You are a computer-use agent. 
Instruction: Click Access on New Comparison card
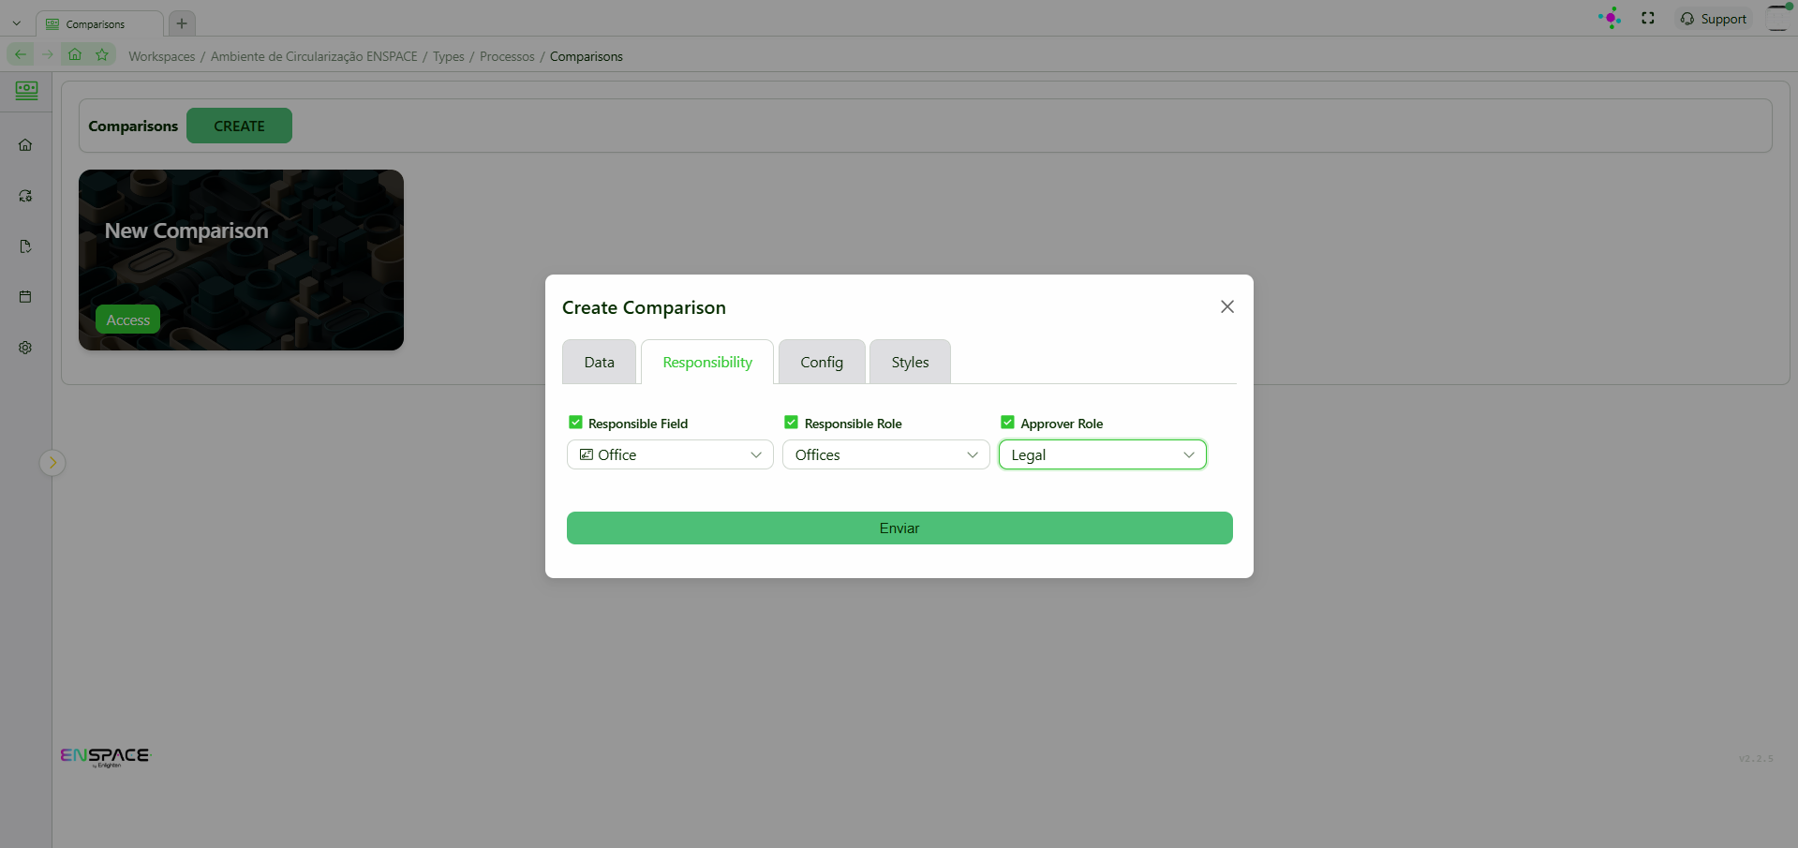click(x=128, y=320)
